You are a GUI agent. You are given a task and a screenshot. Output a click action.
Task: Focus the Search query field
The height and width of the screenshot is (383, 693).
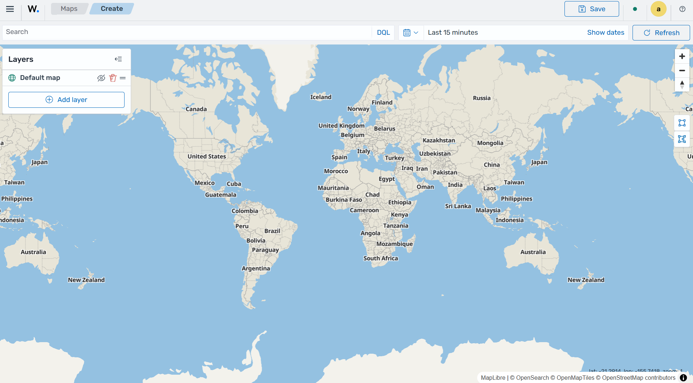pyautogui.click(x=186, y=32)
